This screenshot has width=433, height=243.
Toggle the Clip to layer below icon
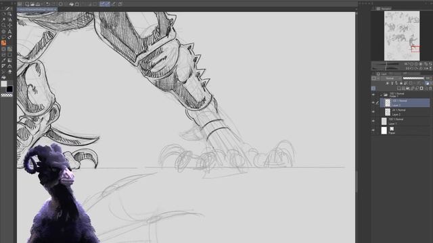coord(387,83)
